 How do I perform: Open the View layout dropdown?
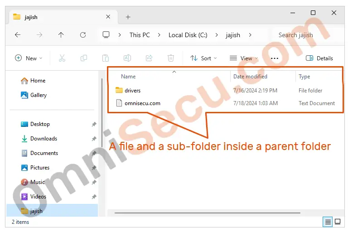(244, 58)
